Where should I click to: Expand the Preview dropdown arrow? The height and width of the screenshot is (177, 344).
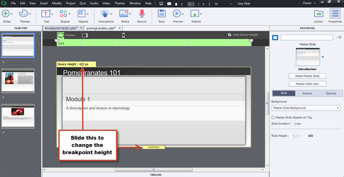pos(183,14)
